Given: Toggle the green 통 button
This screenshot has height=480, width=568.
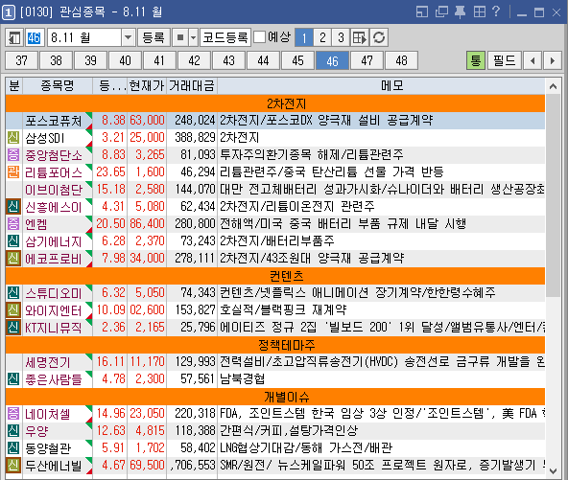Looking at the screenshot, I should (x=476, y=60).
